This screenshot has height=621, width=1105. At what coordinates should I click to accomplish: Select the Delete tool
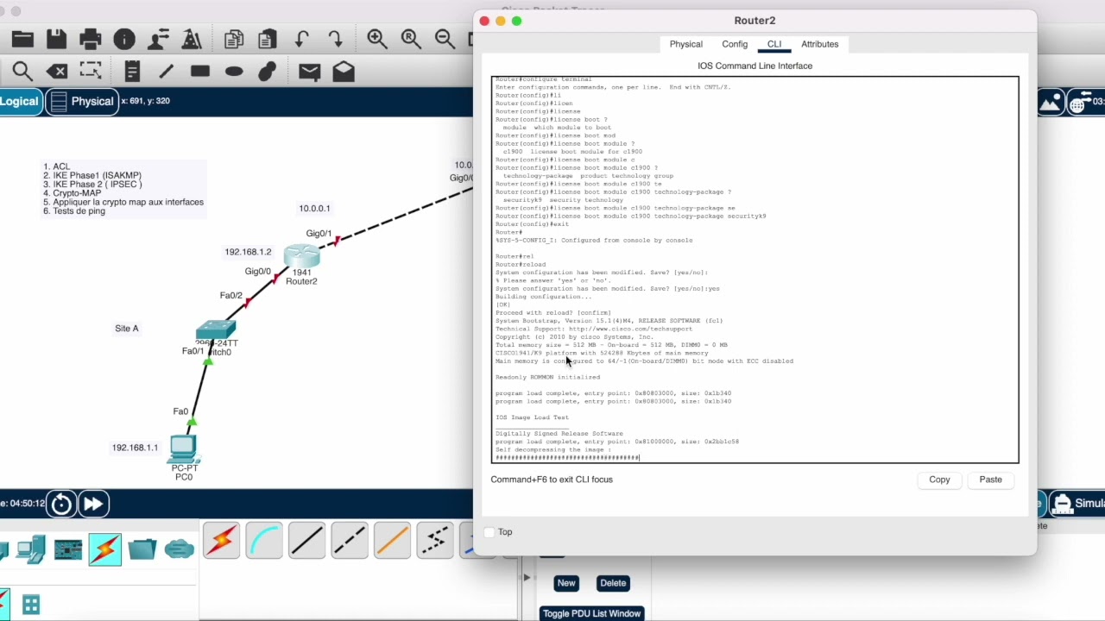[56, 72]
